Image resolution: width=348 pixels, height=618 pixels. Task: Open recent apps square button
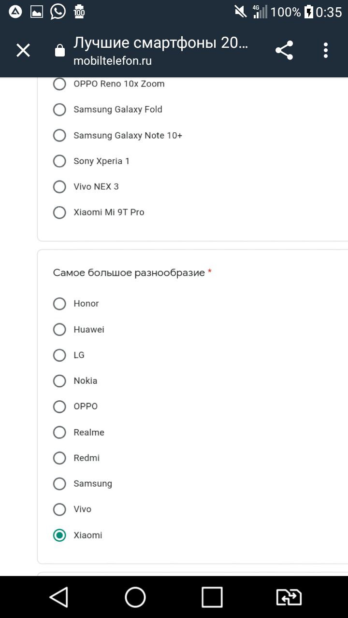[x=212, y=597]
